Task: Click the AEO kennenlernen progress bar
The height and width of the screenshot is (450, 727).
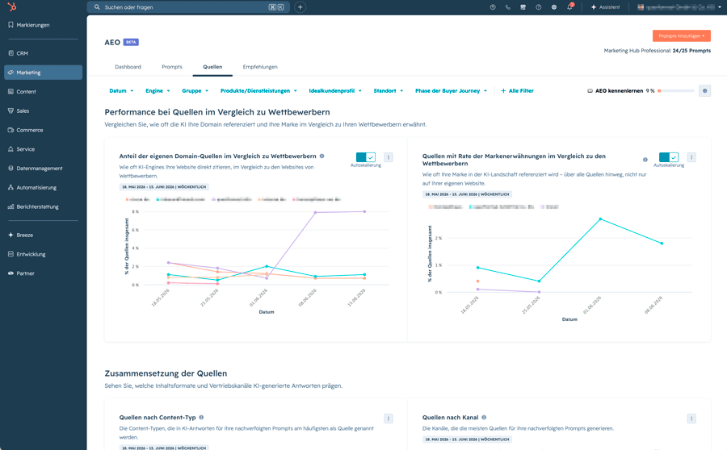Action: pyautogui.click(x=676, y=91)
